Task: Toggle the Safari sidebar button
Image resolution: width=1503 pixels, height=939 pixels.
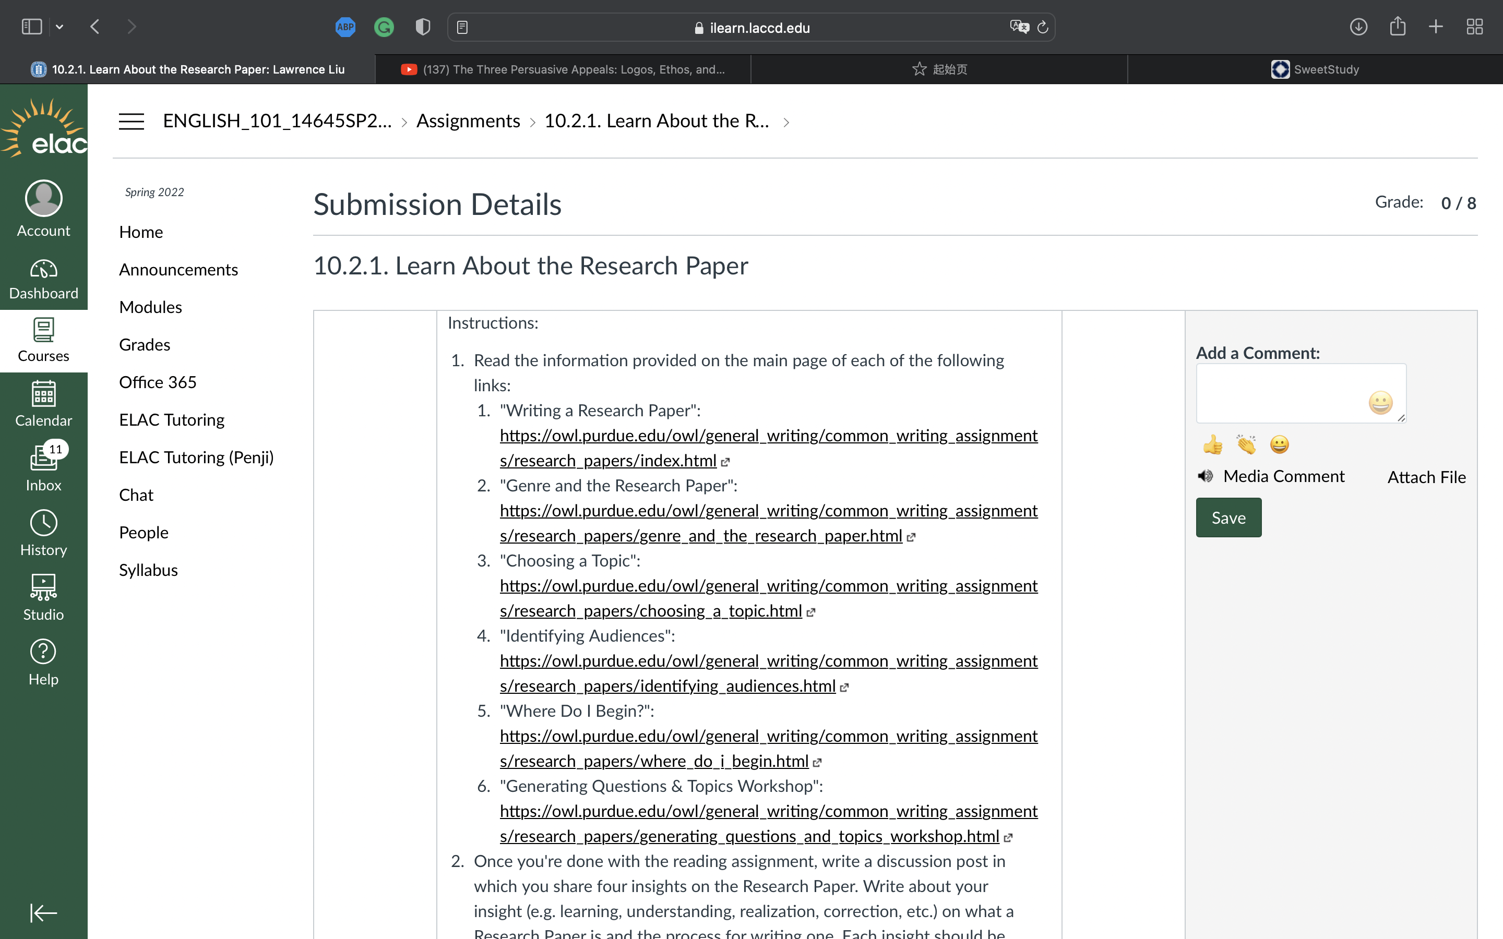Action: 32,27
